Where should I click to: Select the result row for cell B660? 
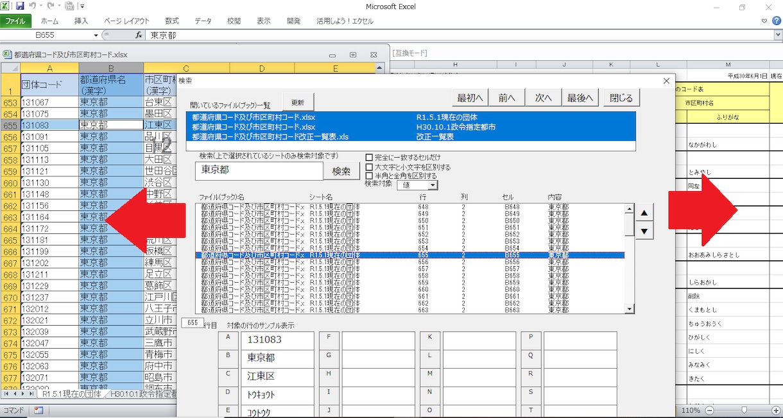pyautogui.click(x=409, y=289)
